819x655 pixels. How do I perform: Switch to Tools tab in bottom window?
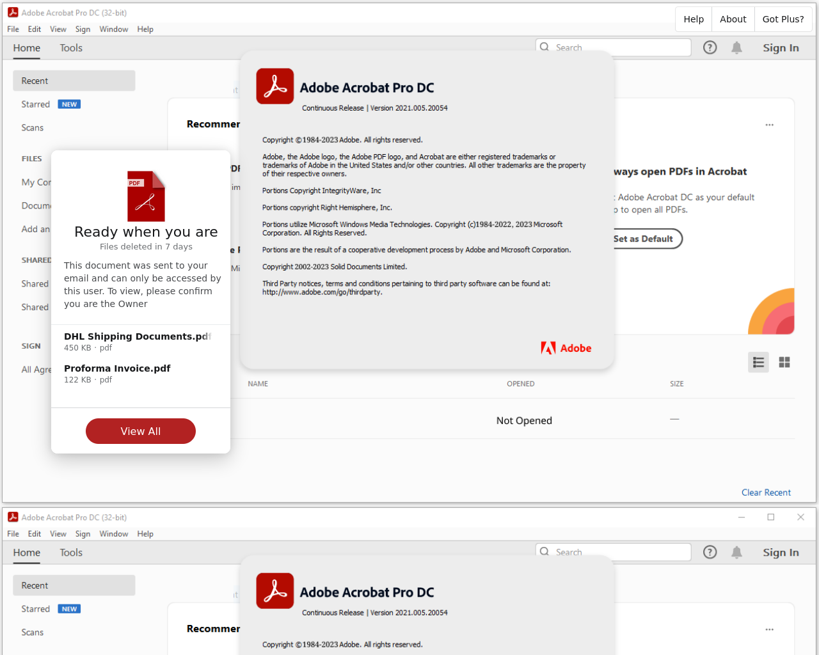71,553
